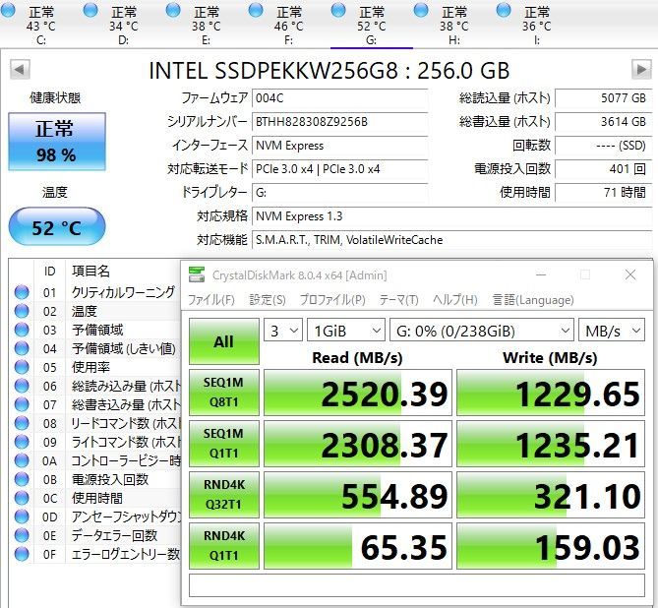
Task: Click status orb for ID 03 予備領域
Action: coord(22,330)
